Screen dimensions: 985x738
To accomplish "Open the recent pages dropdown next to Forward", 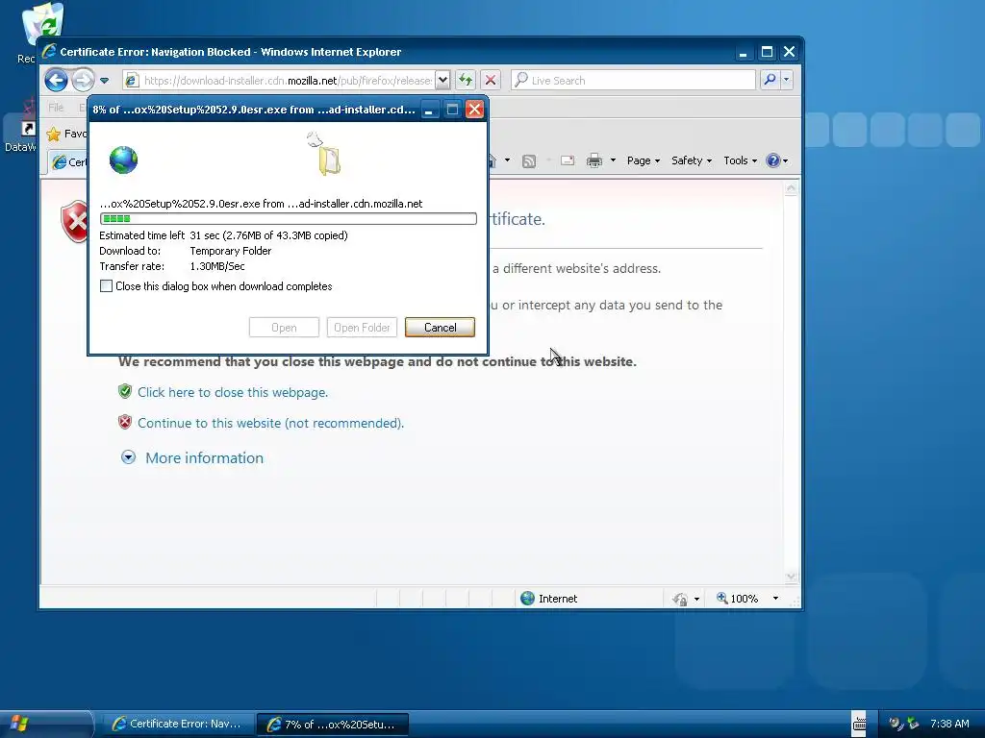I will pos(104,81).
